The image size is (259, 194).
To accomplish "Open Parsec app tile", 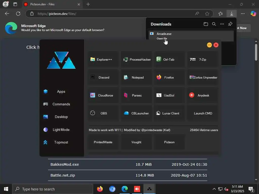I will [136, 95].
